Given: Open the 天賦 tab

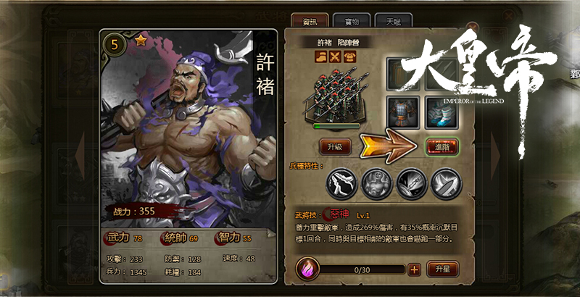Looking at the screenshot, I should 394,22.
